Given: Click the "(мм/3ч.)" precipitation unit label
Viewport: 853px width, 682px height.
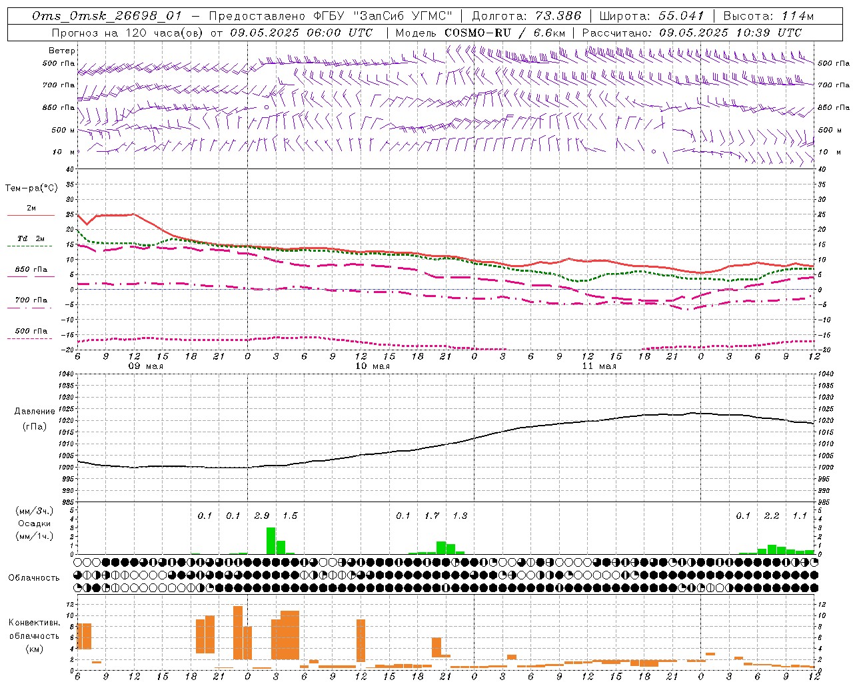Looking at the screenshot, I should click(x=35, y=511).
